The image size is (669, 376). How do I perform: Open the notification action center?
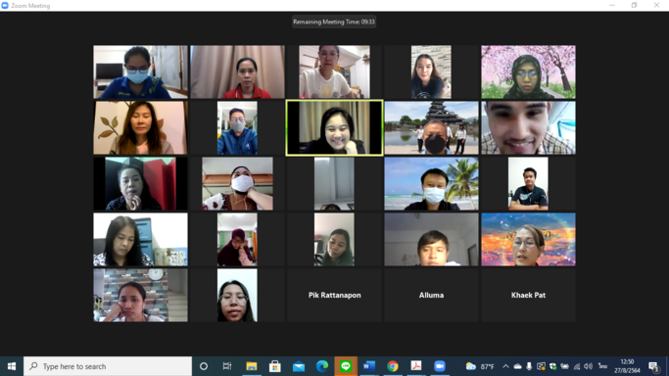coord(653,366)
